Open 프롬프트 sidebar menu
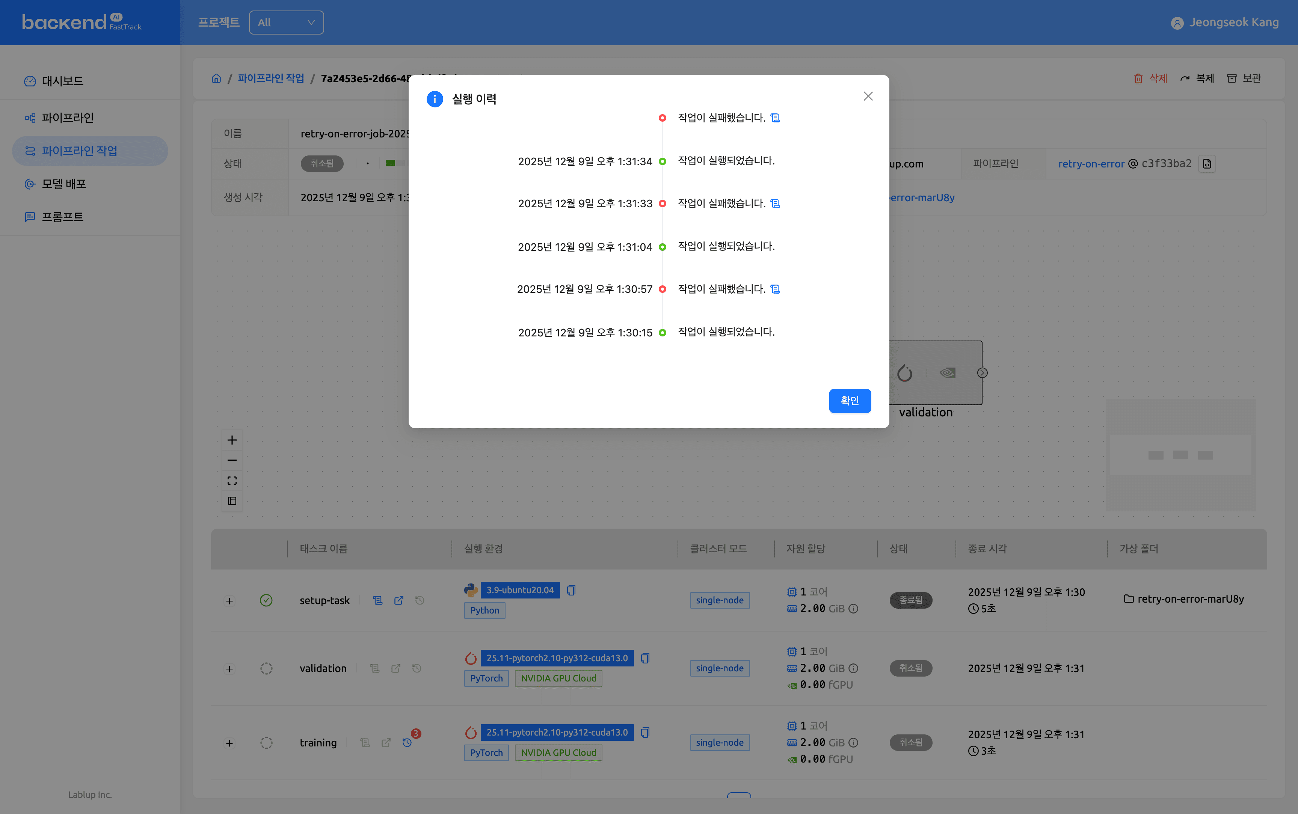 [62, 217]
